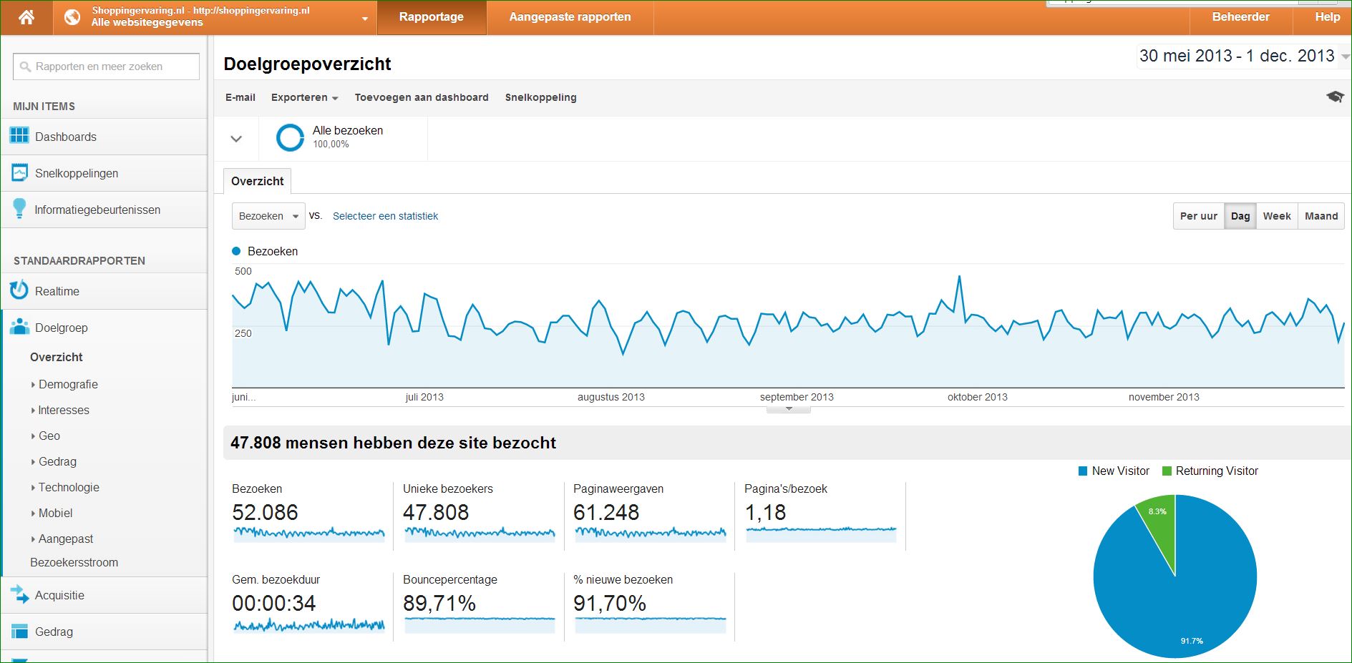Click the % nieuwe bezoeken sparkline
Viewport: 1352px width, 663px height.
coord(650,624)
